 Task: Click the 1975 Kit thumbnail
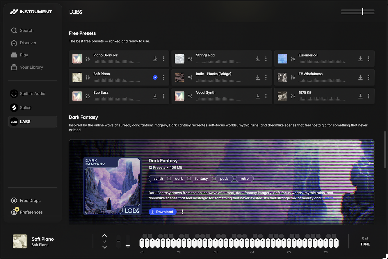tap(282, 96)
